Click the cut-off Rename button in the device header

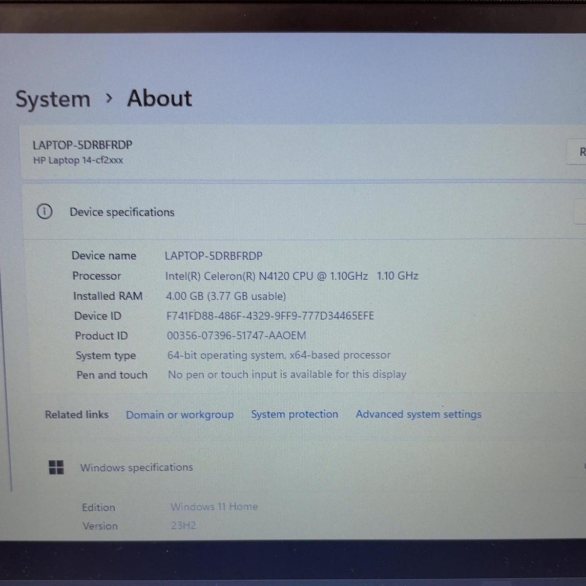577,152
